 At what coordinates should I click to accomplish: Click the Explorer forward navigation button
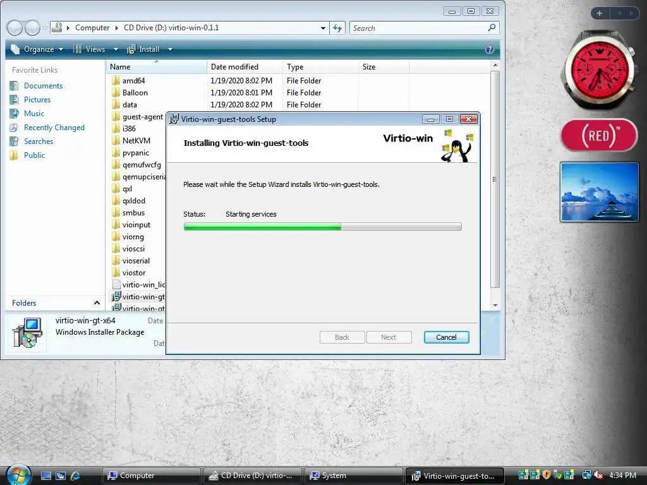coord(32,28)
